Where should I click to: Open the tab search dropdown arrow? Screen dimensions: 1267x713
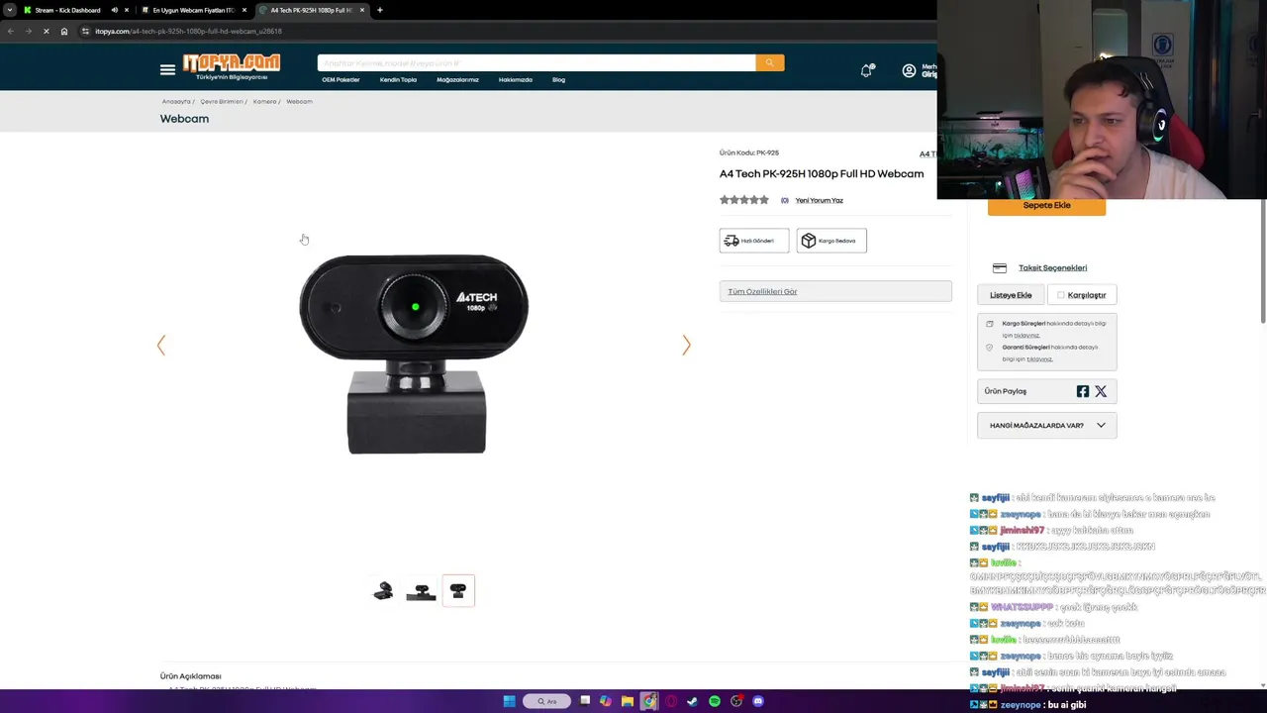pos(10,10)
